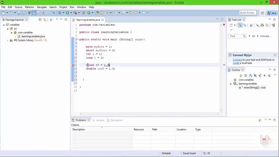This screenshot has width=279, height=157.
Task: Click the New Java Package icon
Action: (x=83, y=13)
